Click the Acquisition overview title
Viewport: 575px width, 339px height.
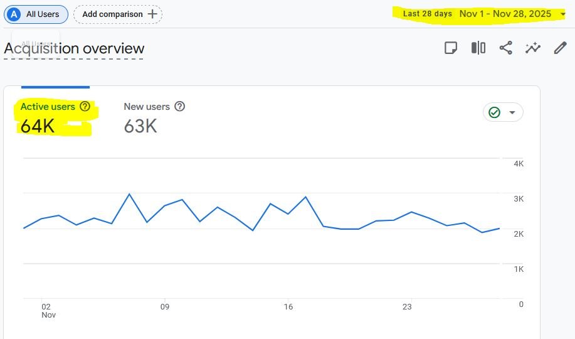pyautogui.click(x=74, y=48)
